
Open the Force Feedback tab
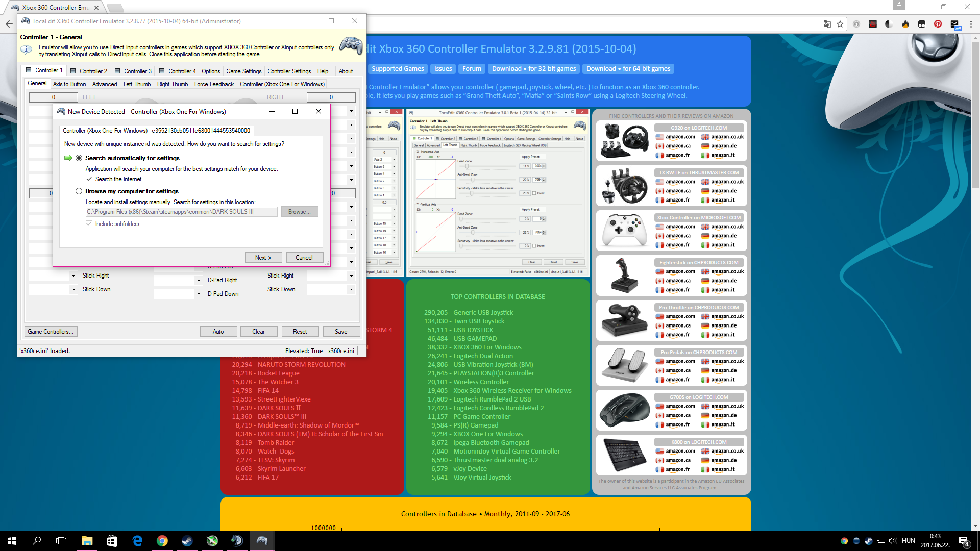(x=214, y=84)
